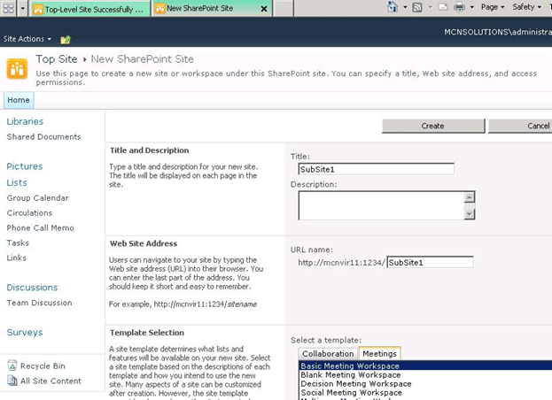This screenshot has width=552, height=400.
Task: Click the Navigate Up folder icon
Action: tap(66, 39)
